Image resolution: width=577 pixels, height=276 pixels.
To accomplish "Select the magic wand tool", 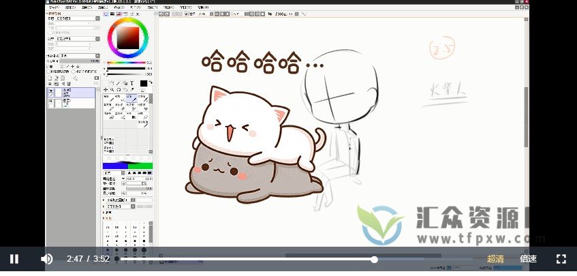I will [x=118, y=84].
